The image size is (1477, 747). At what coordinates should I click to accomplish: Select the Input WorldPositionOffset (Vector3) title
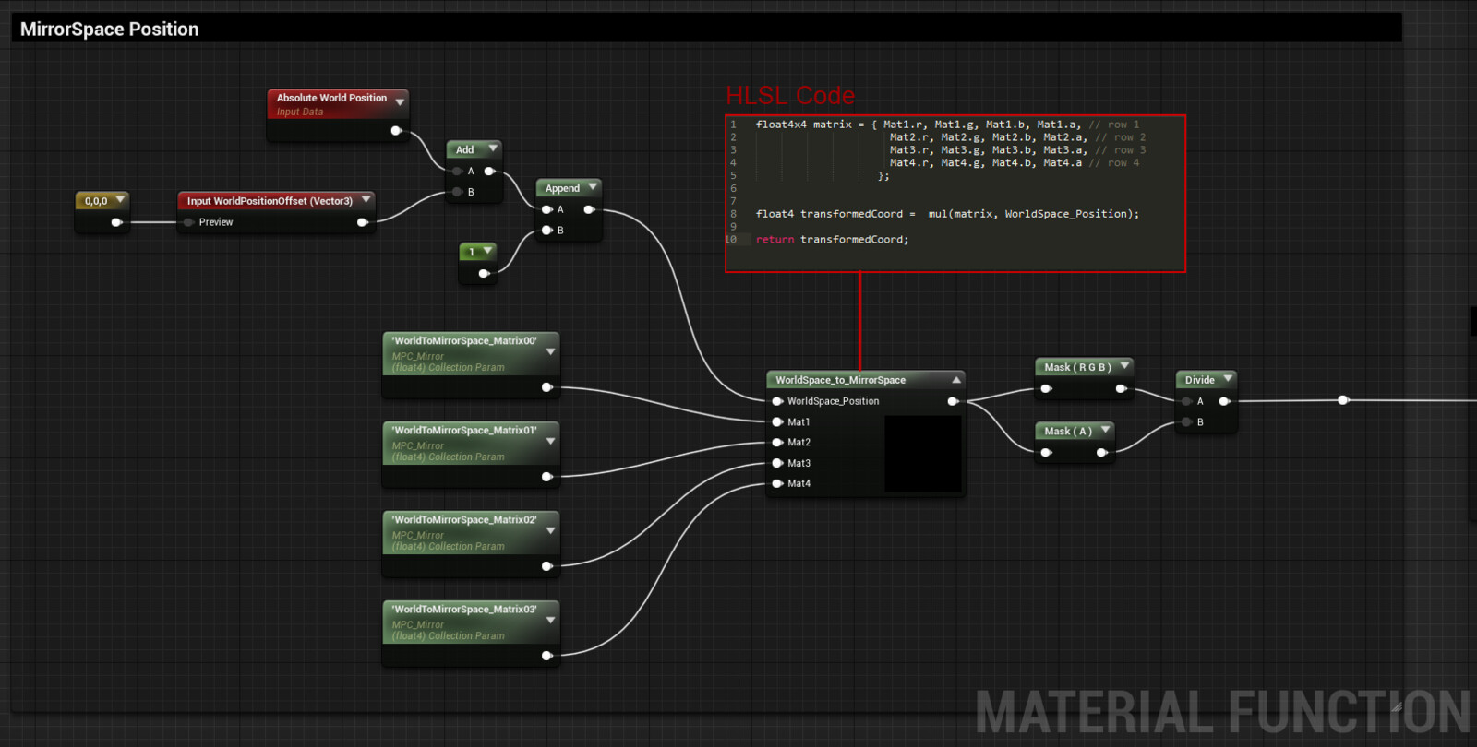pos(270,201)
